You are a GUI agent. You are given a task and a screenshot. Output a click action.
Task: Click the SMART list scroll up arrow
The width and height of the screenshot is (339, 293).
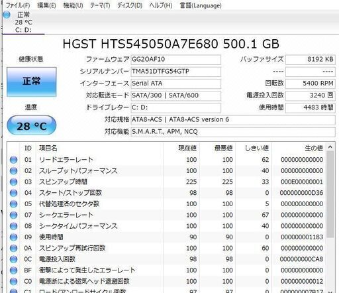point(330,147)
